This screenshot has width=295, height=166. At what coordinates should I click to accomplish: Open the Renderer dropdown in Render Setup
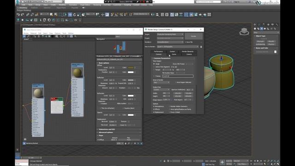(x=170, y=42)
